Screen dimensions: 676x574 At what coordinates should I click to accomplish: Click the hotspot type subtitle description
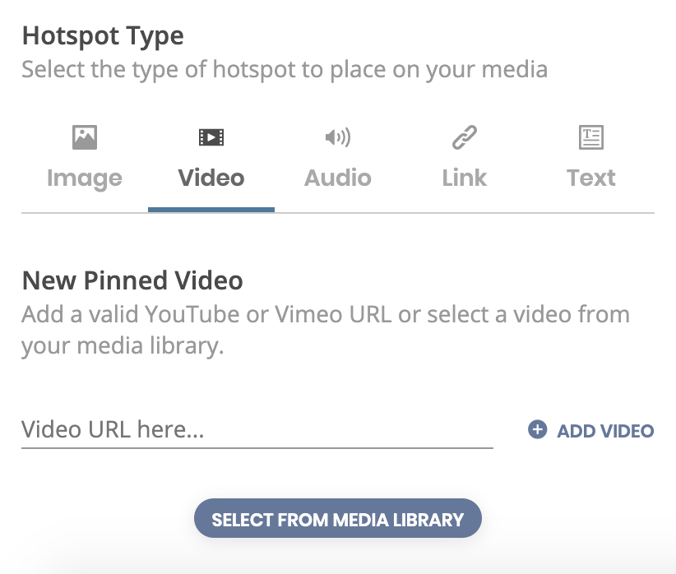pyautogui.click(x=285, y=70)
